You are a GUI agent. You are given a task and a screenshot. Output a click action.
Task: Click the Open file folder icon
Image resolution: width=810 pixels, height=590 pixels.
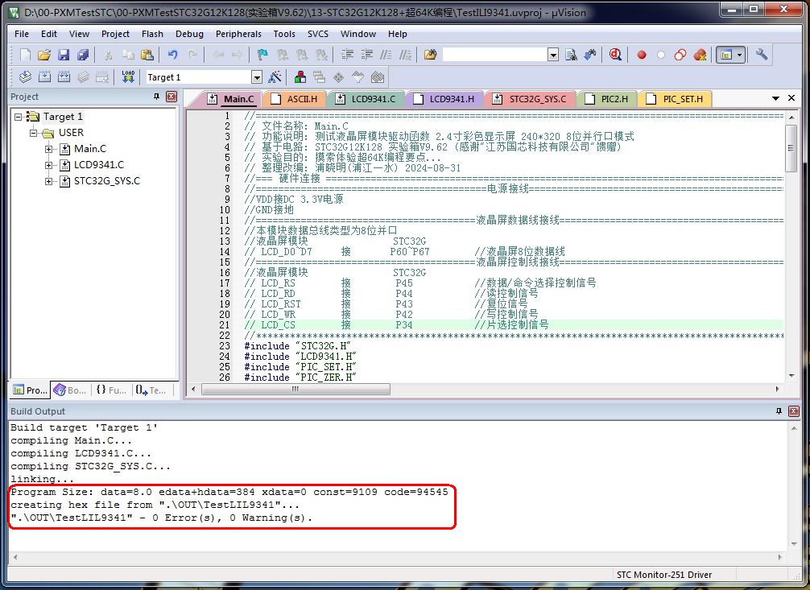click(44, 55)
